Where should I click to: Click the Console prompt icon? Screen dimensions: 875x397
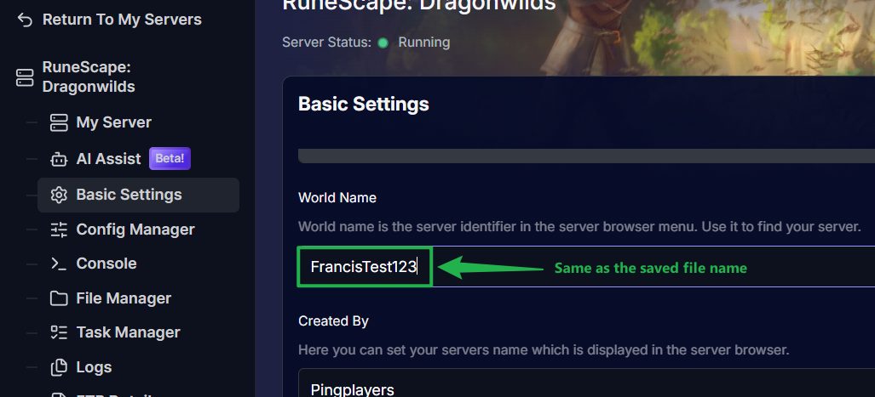pyautogui.click(x=59, y=264)
